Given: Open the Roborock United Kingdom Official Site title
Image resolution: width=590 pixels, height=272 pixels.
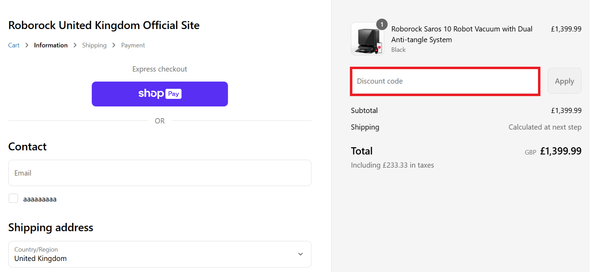Looking at the screenshot, I should [104, 25].
